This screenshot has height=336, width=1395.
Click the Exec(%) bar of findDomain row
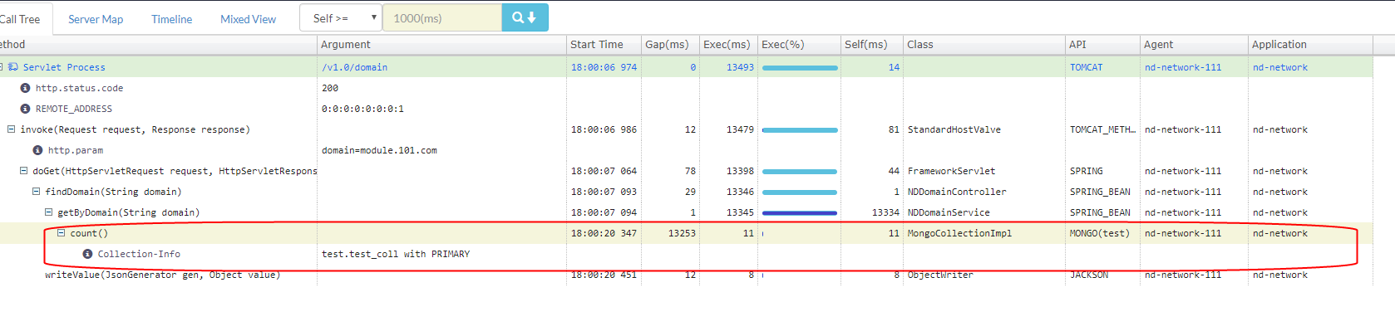pos(800,192)
